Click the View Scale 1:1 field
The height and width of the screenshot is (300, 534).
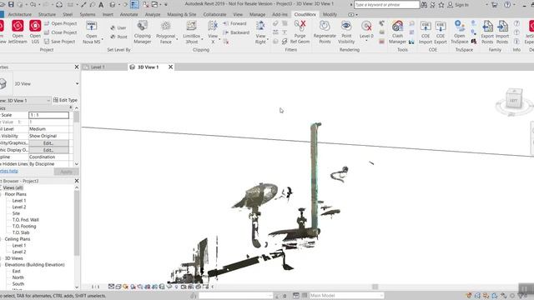tap(48, 115)
